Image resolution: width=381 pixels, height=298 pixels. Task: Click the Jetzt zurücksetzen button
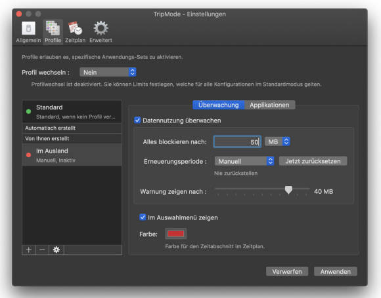tap(313, 161)
